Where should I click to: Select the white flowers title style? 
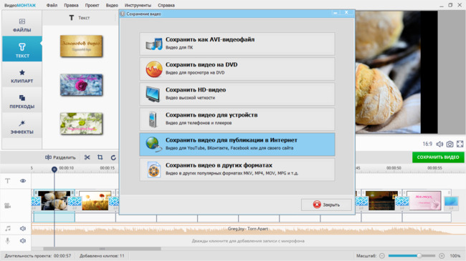point(82,124)
